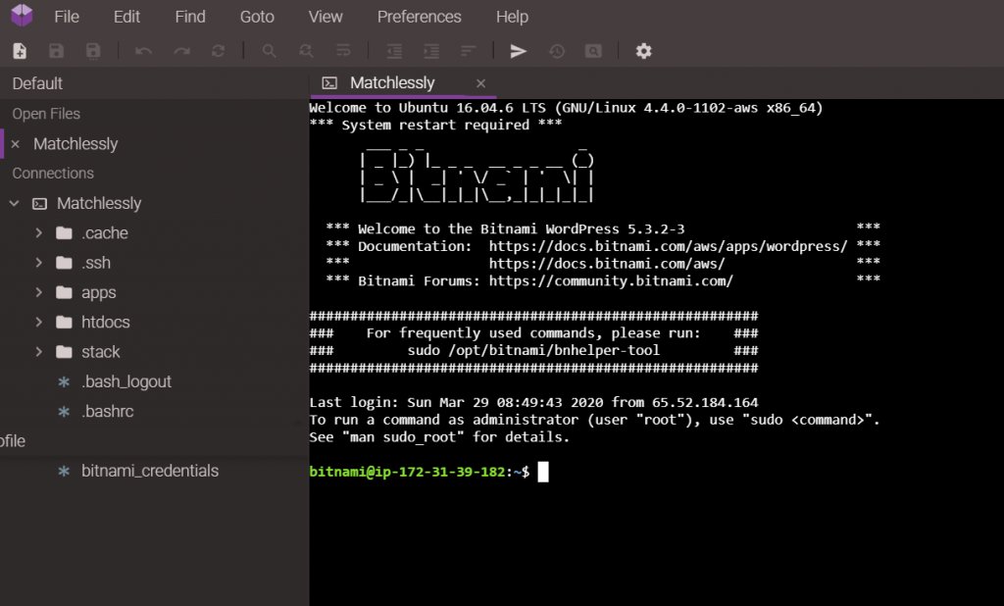1004x606 pixels.
Task: Click the docs.bitnami.com/aws/apps/wordpress/ URL
Action: (x=668, y=246)
